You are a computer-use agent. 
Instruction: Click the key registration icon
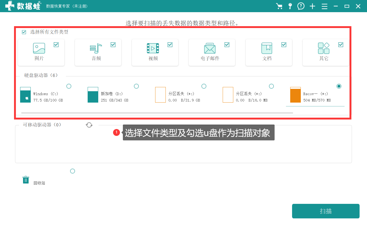(x=290, y=6)
